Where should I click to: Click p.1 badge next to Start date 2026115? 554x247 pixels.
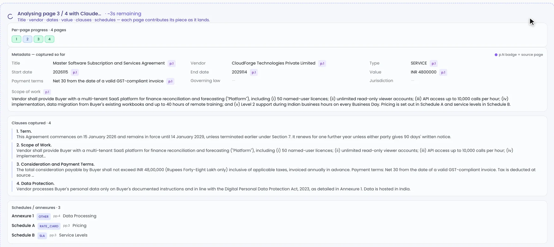75,72
